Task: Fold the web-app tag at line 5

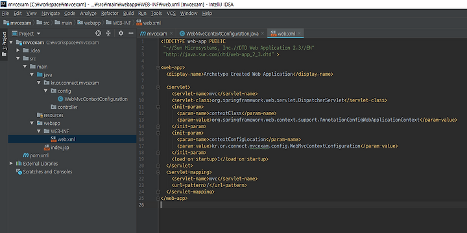Action: point(158,68)
